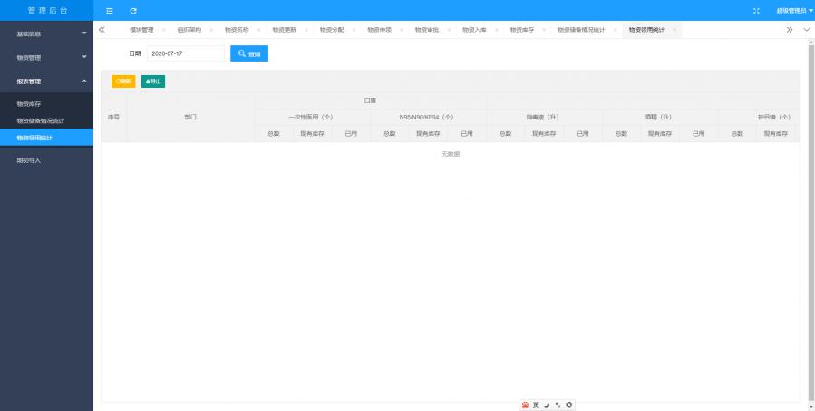Open the tab options dropdown arrow
Image resolution: width=815 pixels, height=411 pixels.
[x=807, y=30]
